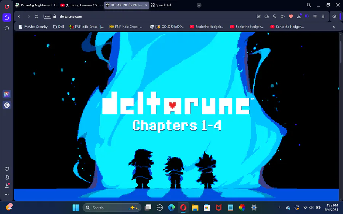Open address bar downloads arrow icon
This screenshot has width=343, height=214.
click(299, 16)
